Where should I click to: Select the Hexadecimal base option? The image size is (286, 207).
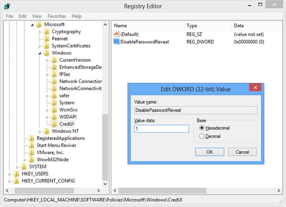pos(202,128)
